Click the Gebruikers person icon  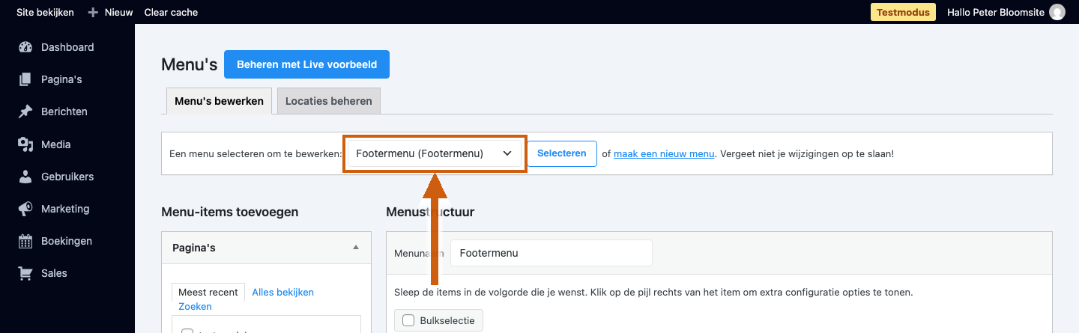pos(25,177)
